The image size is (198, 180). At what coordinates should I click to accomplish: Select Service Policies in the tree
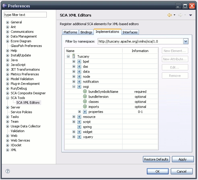[x=21, y=112]
